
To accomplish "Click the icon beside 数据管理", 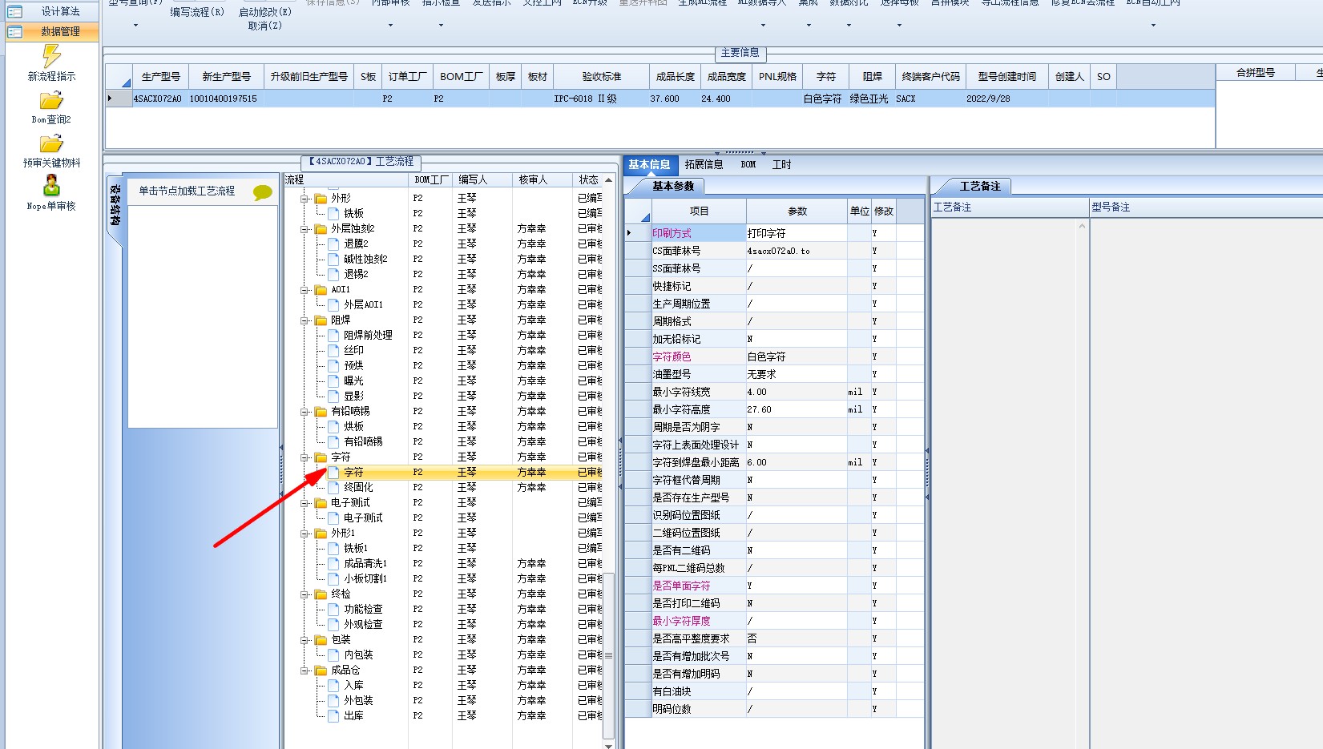I will [x=14, y=32].
